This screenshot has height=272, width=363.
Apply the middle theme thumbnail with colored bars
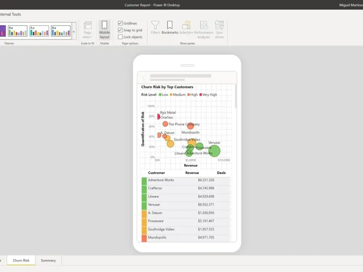point(39,31)
